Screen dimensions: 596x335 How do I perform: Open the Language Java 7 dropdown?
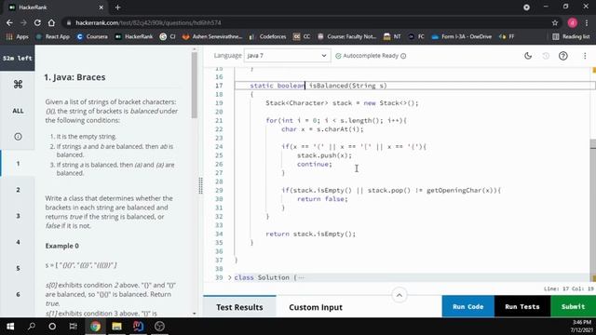click(287, 56)
